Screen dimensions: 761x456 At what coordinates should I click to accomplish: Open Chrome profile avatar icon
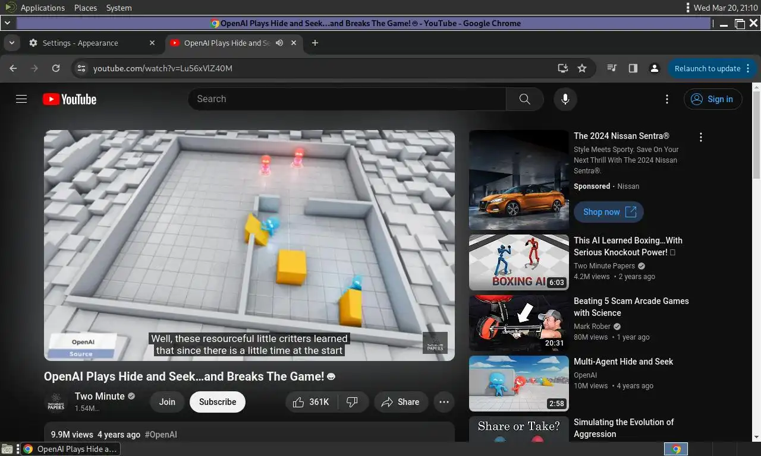coord(655,68)
